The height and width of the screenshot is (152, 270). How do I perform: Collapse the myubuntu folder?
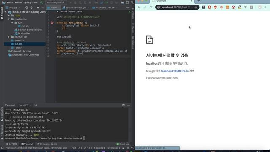(x=9, y=19)
